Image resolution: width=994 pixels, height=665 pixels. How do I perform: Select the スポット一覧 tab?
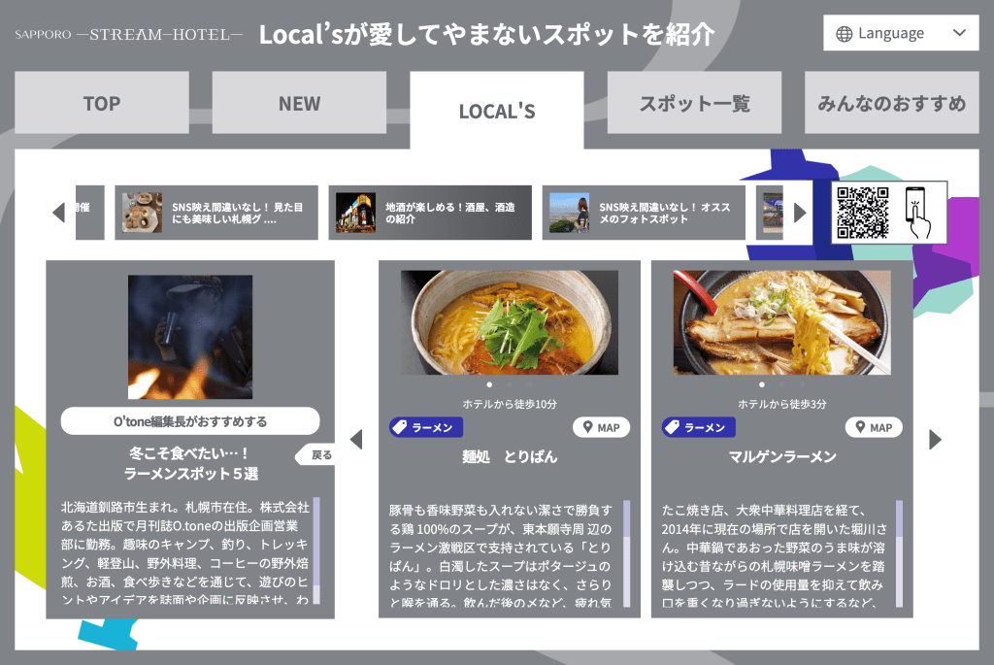694,103
